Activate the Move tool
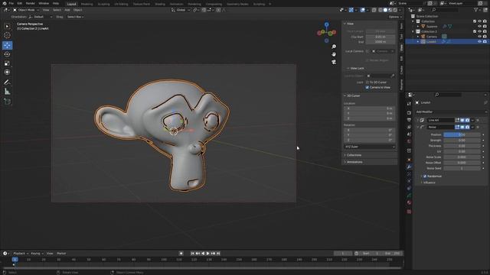The height and width of the screenshot is (275, 490). 7,46
